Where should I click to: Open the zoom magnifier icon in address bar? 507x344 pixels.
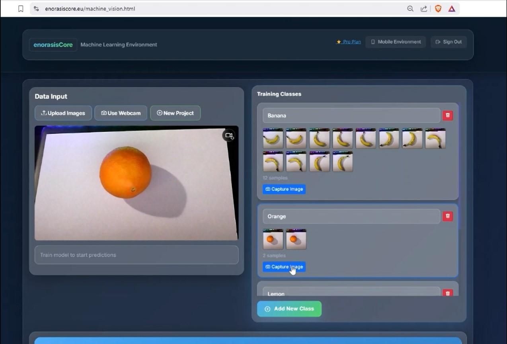click(x=410, y=9)
